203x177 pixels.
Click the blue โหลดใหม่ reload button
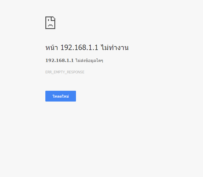click(x=61, y=96)
